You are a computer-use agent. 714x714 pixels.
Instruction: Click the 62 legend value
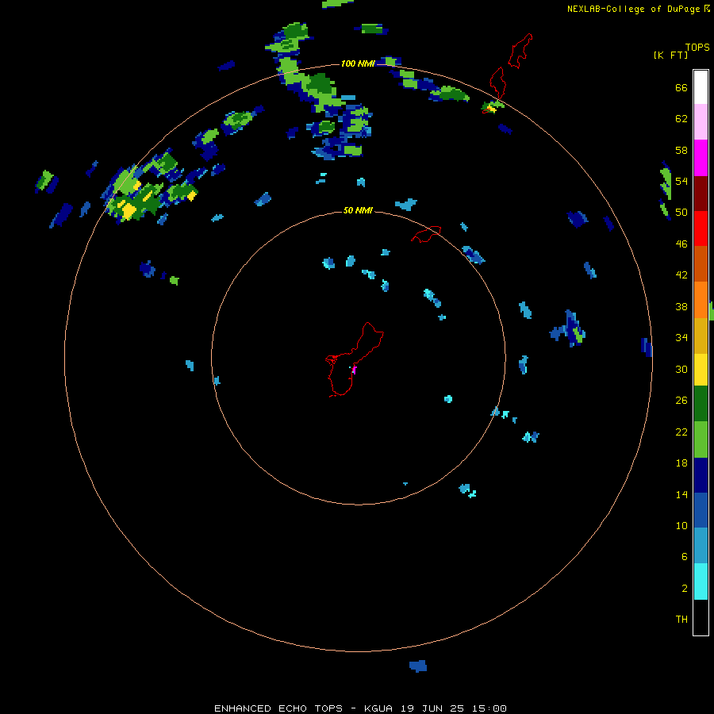click(681, 118)
